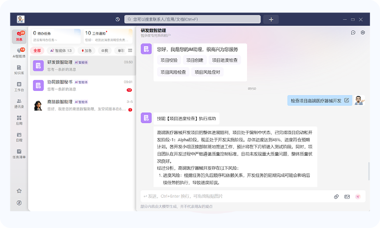The image size is (380, 228).
Task: Click the image upload icon in input bar
Action: tap(347, 197)
